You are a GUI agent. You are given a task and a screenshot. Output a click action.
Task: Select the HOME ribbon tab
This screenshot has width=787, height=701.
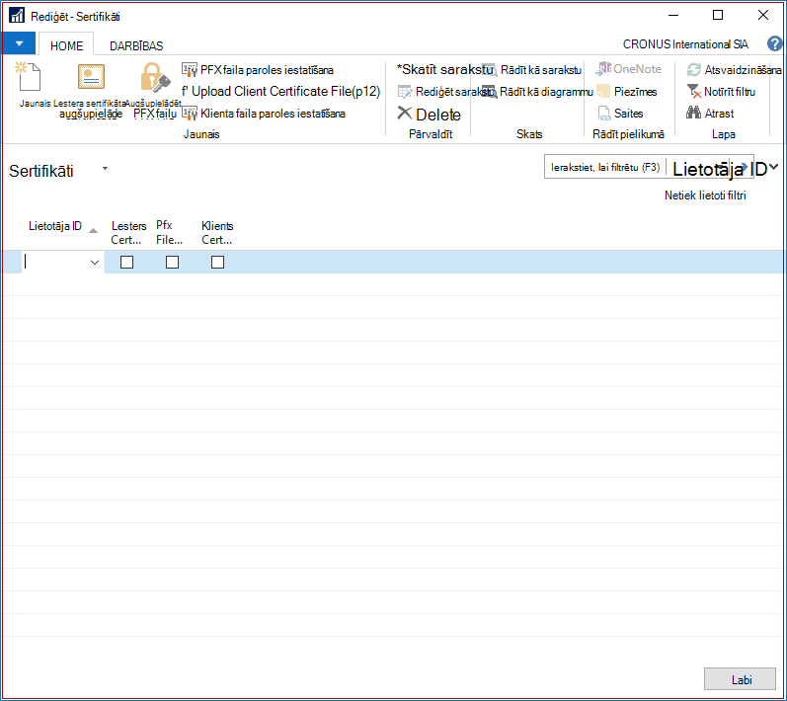(66, 45)
